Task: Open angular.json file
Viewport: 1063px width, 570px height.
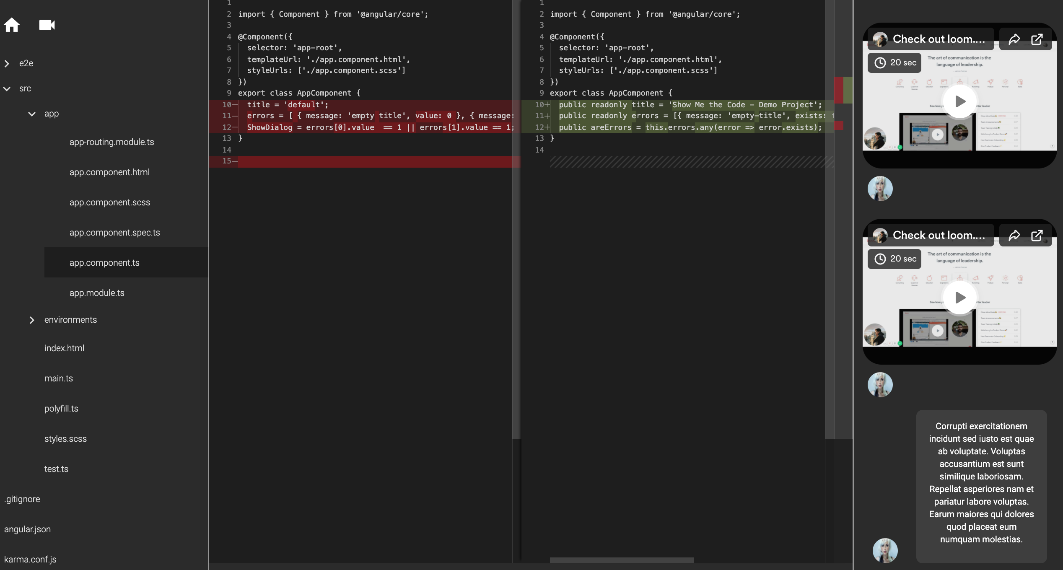Action: click(27, 529)
